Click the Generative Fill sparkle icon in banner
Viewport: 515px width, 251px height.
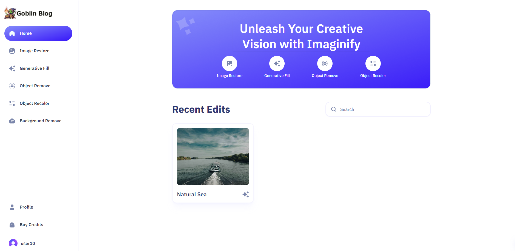(x=277, y=64)
